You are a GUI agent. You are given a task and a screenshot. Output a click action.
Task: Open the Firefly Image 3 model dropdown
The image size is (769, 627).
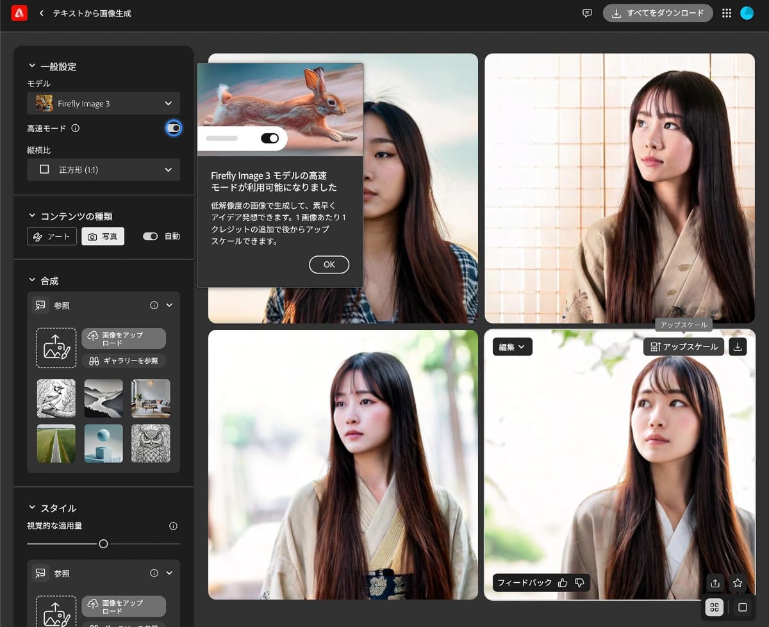[103, 103]
